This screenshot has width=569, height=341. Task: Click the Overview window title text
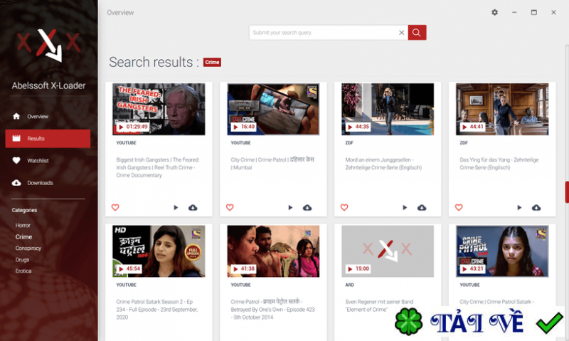(120, 12)
